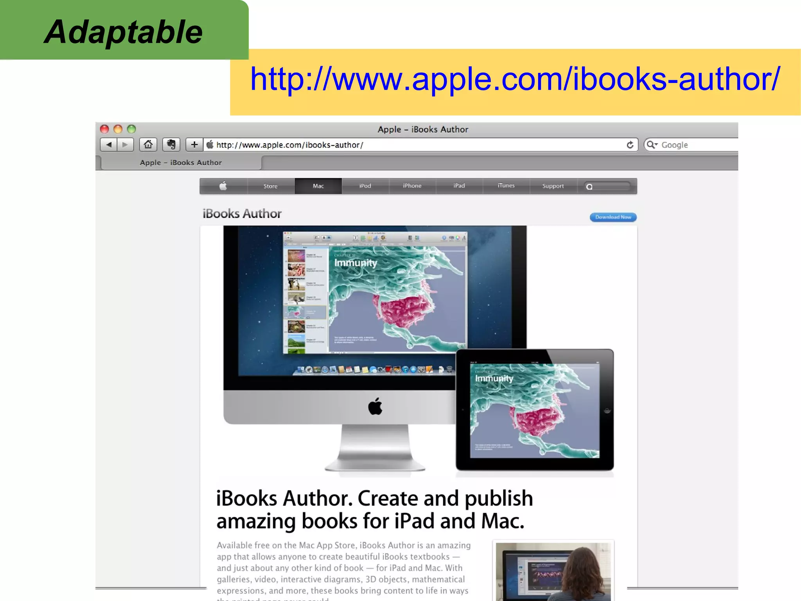Switch to the Apple – iBooks Author tab
The image size is (801, 601).
[x=181, y=162]
